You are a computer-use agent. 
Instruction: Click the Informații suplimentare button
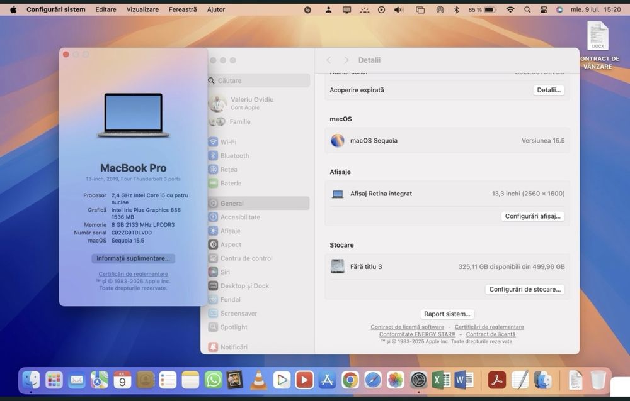tap(133, 258)
